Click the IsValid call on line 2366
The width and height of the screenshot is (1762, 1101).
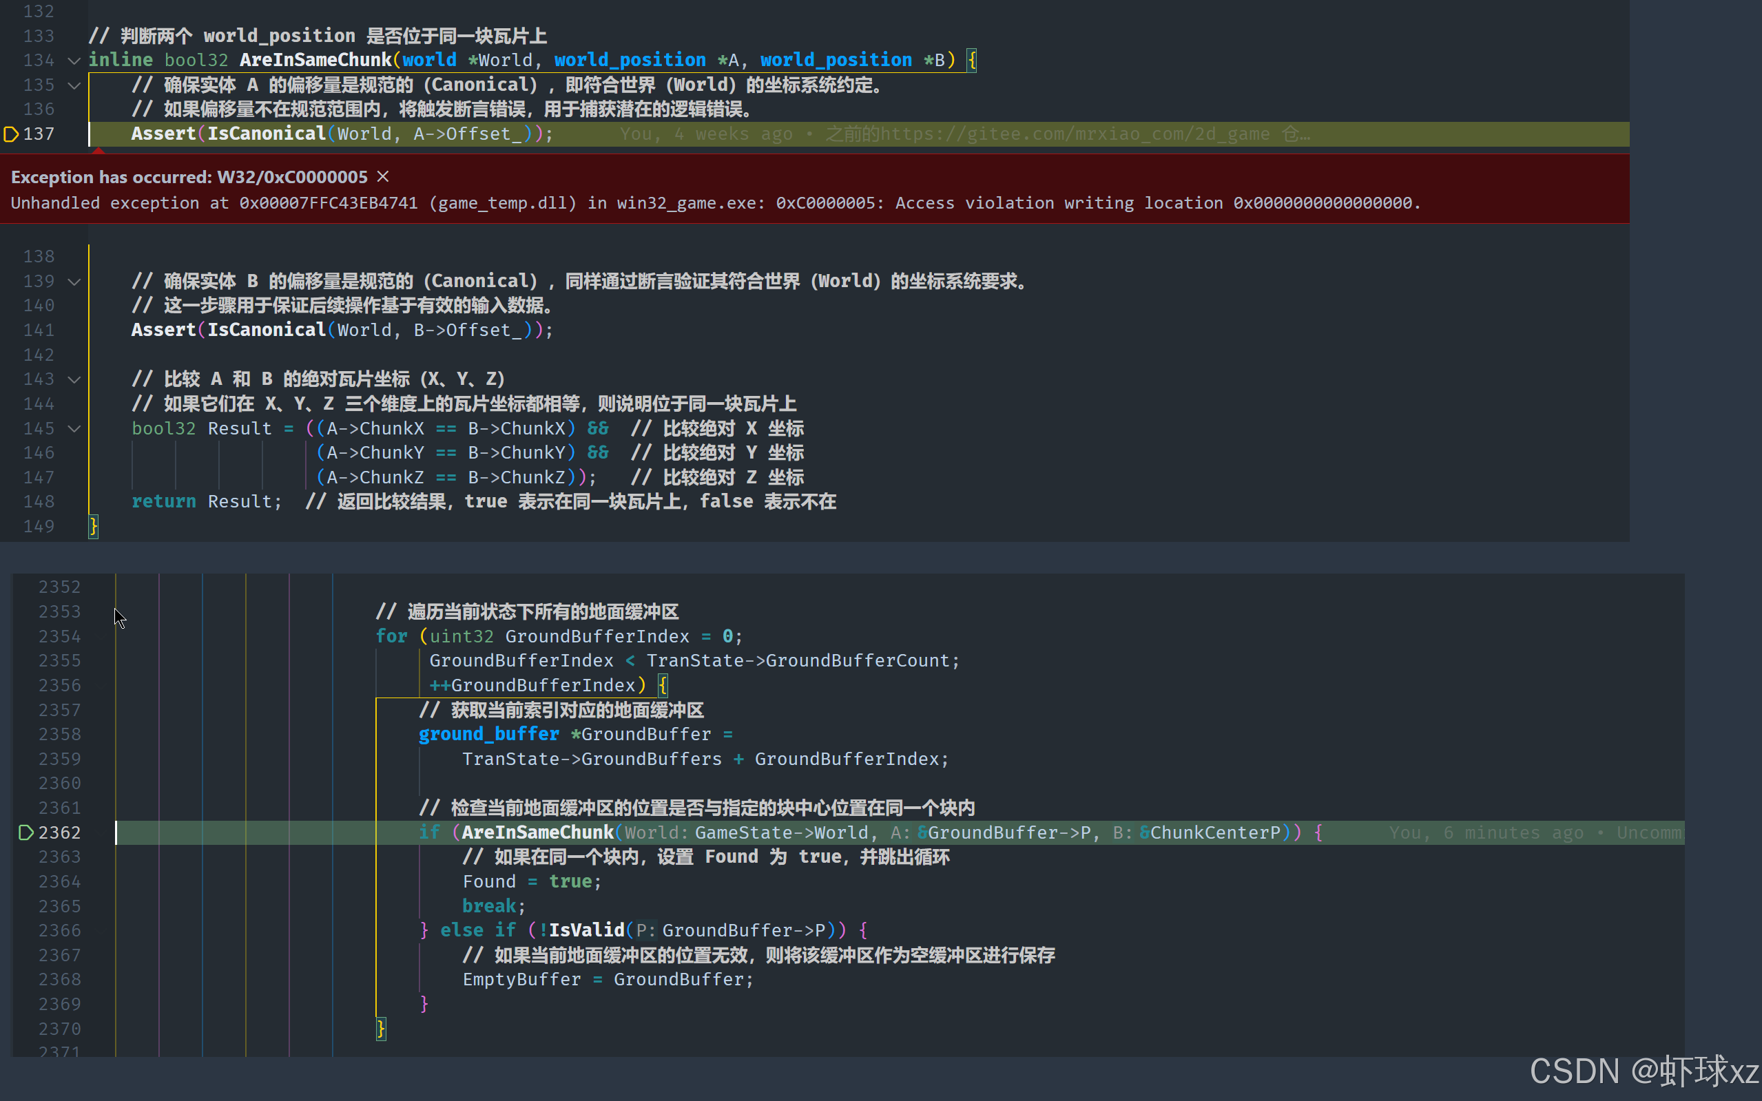coord(586,930)
